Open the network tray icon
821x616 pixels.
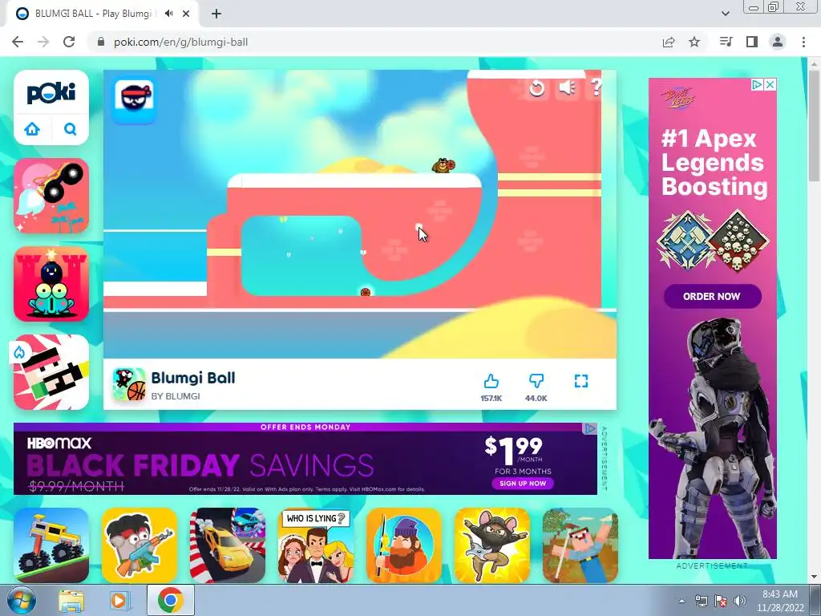click(x=701, y=602)
